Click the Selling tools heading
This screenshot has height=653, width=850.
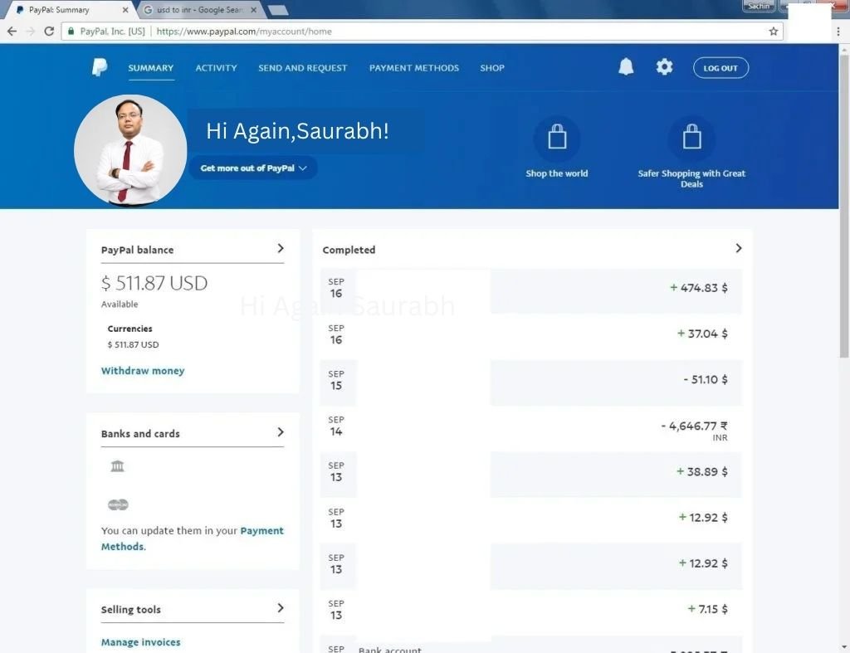click(130, 610)
